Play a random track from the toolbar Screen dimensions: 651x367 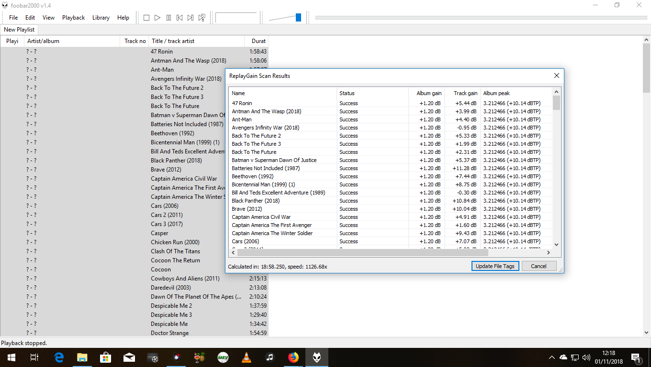(x=202, y=18)
